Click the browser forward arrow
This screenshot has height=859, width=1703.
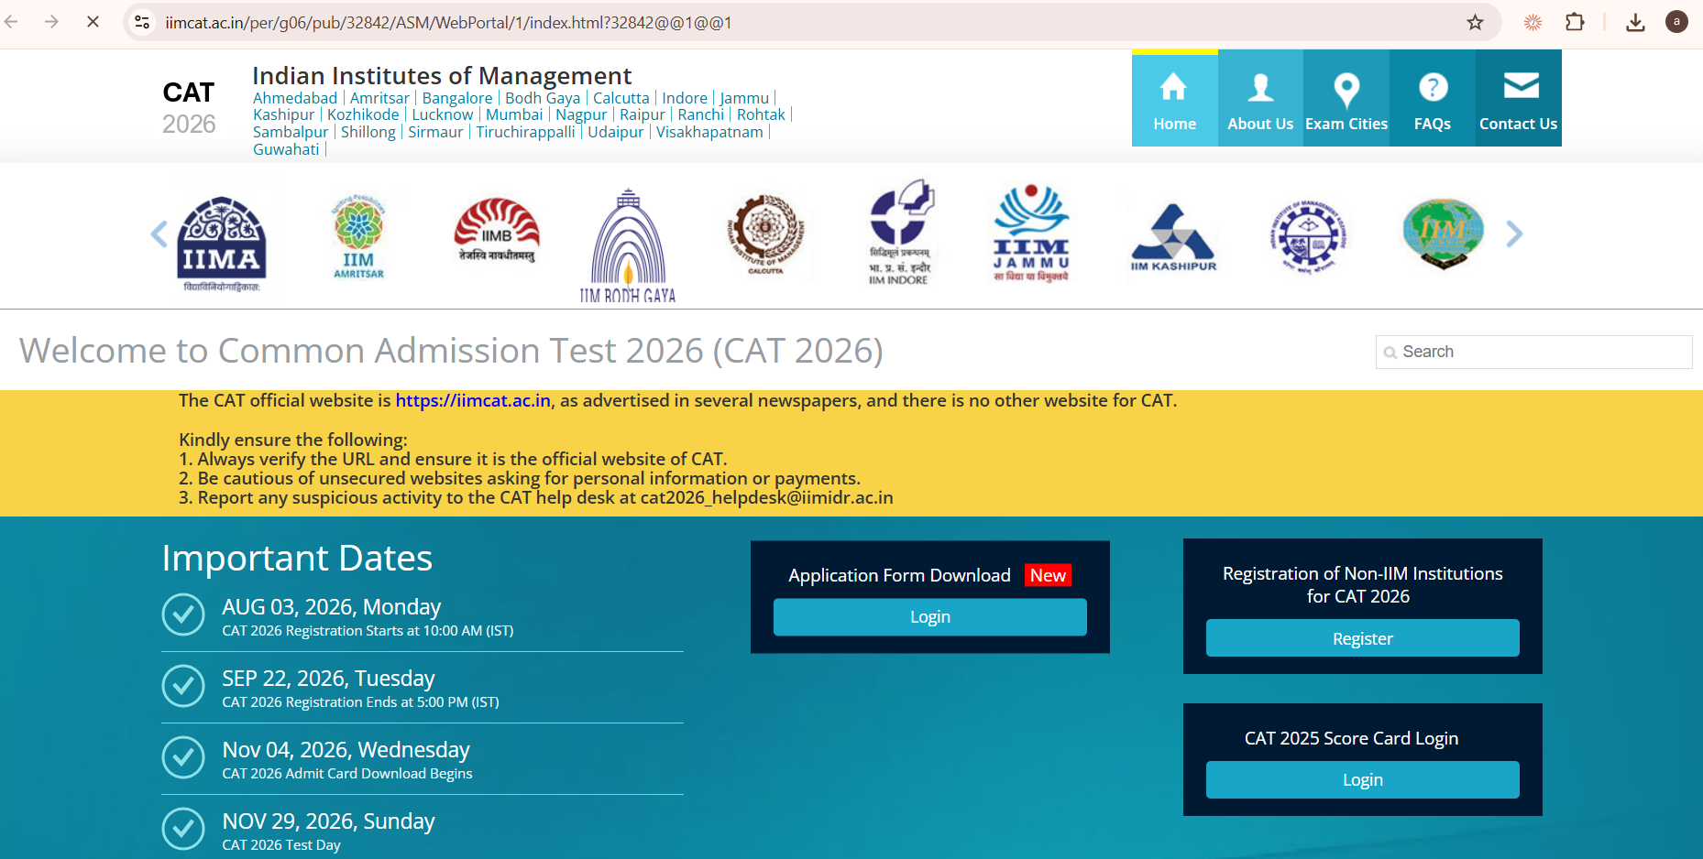coord(51,22)
